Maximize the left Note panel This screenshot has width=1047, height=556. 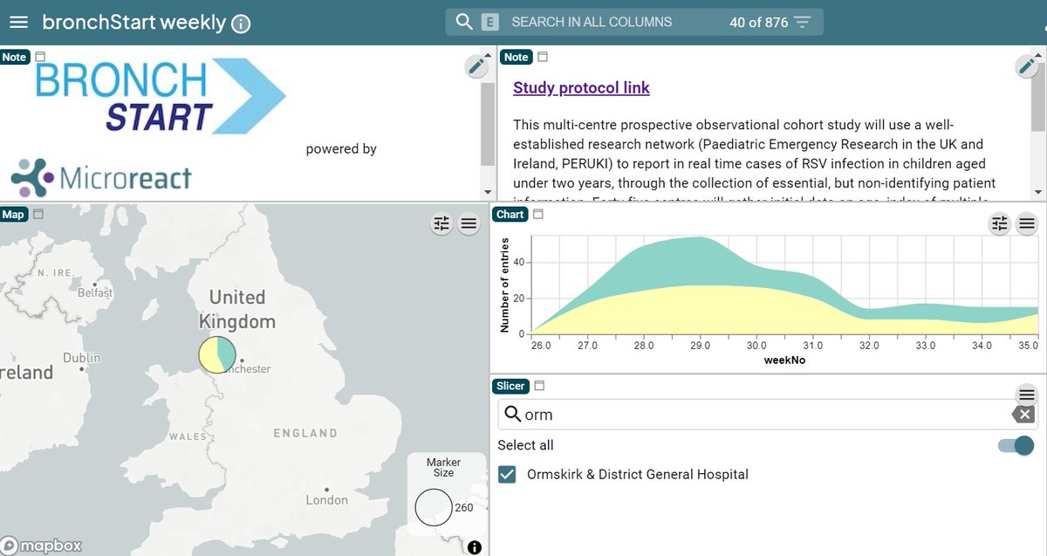(x=39, y=57)
